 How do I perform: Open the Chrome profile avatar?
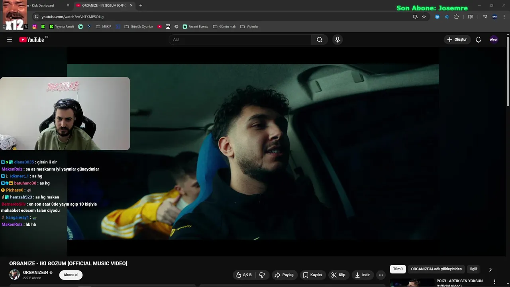(x=494, y=17)
